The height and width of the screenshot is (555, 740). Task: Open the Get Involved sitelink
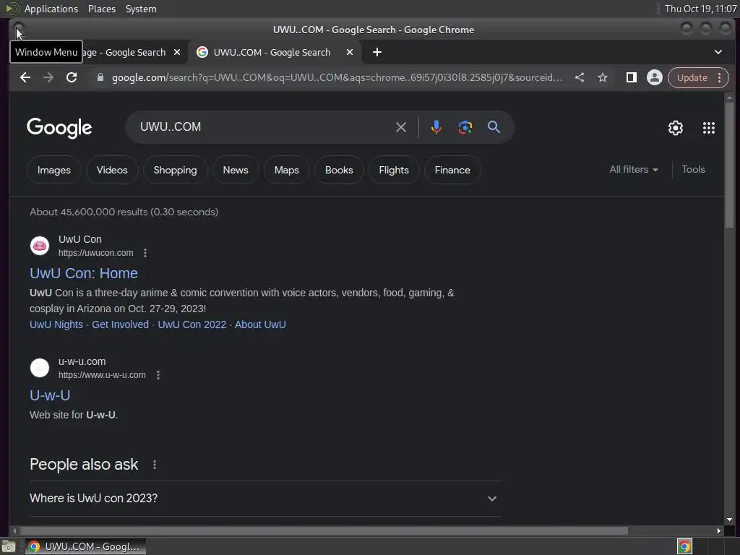pos(121,324)
